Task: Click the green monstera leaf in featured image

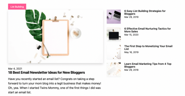Action: point(35,25)
